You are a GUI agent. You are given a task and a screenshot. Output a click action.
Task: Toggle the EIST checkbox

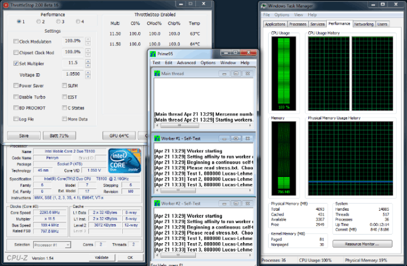pos(65,97)
